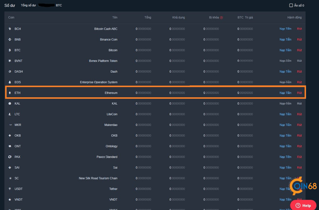Click the Coin column header

11,17
